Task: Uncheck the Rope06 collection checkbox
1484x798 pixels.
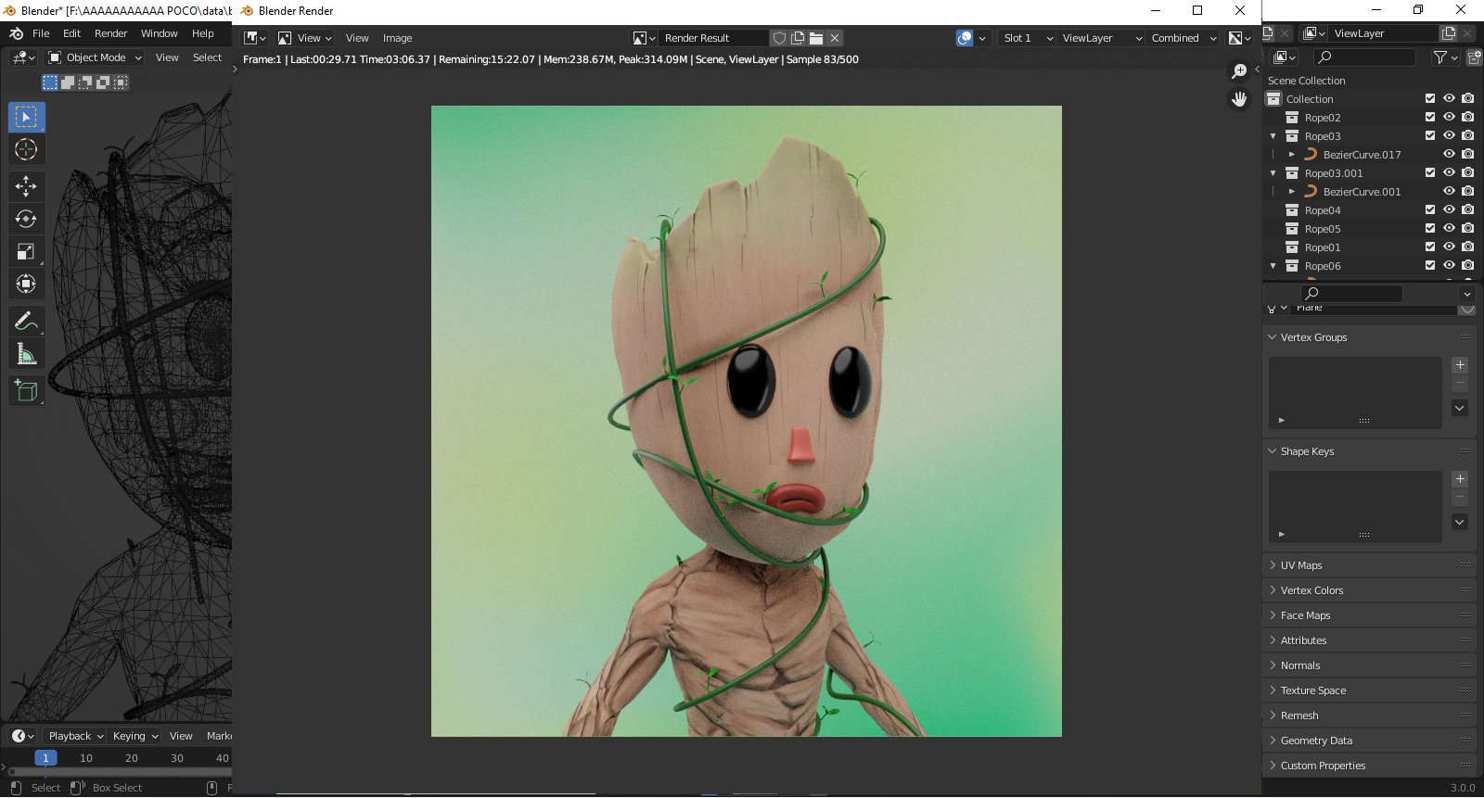Action: [1430, 266]
